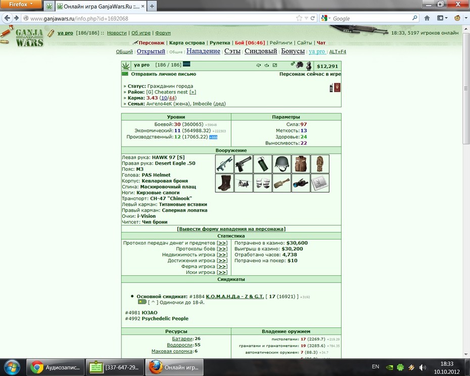The width and height of the screenshot is (470, 376).
Task: Click the Ganja Wars logo
Action: point(29,38)
